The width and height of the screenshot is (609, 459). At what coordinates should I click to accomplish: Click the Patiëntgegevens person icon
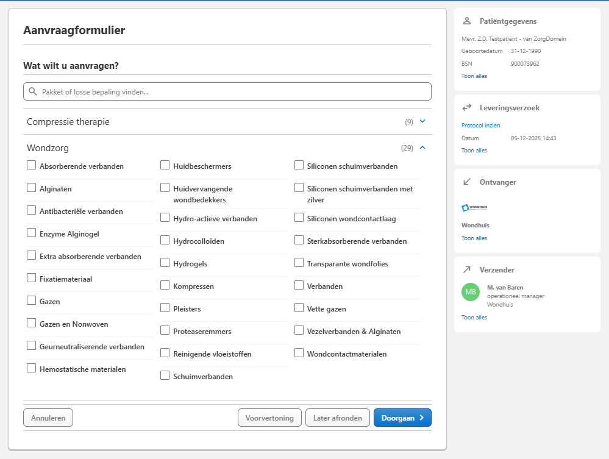(x=467, y=21)
